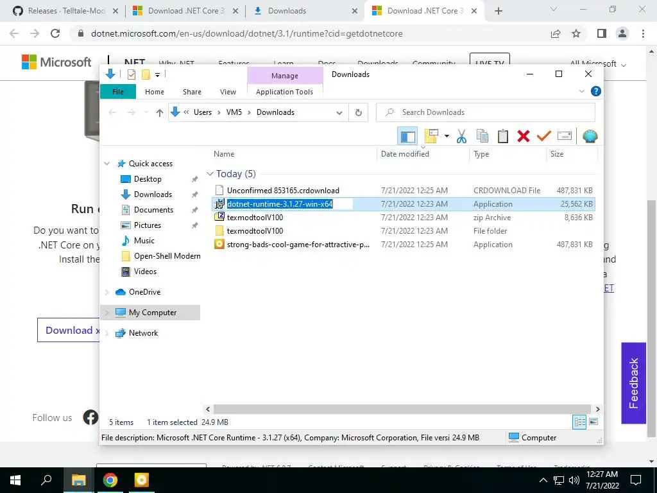Click the Cut scissors icon
Image resolution: width=657 pixels, height=493 pixels.
click(x=461, y=136)
